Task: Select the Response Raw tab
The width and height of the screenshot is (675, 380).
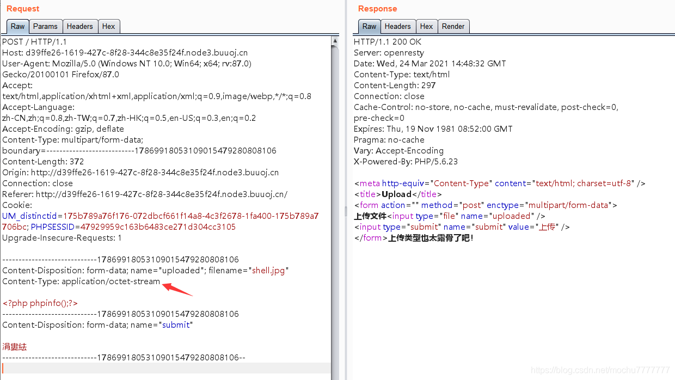Action: point(369,26)
